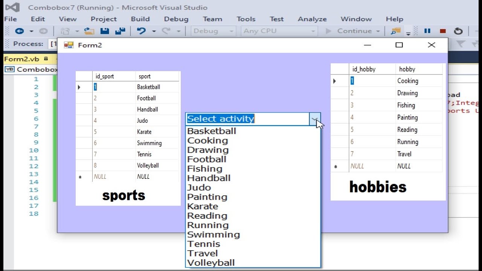Click the id_sport column header
482x271 pixels.
(x=114, y=76)
